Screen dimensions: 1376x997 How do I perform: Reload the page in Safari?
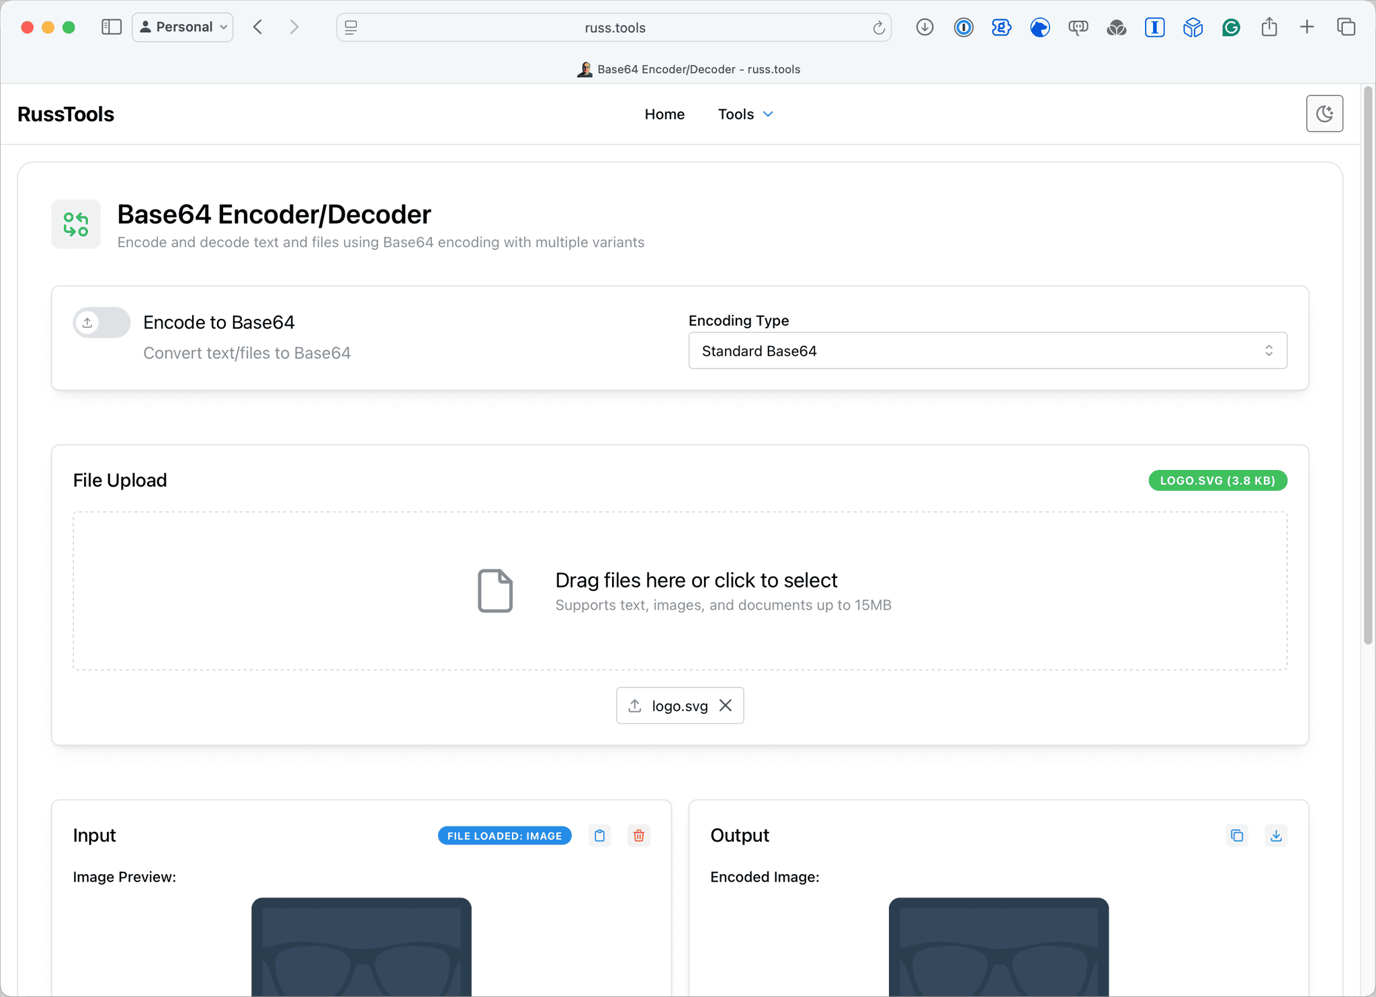coord(878,28)
